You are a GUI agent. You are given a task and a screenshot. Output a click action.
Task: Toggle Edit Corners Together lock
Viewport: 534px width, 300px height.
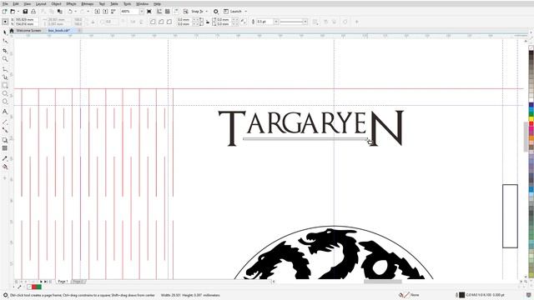208,22
